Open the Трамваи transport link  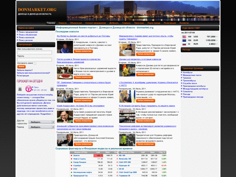coord(187,78)
